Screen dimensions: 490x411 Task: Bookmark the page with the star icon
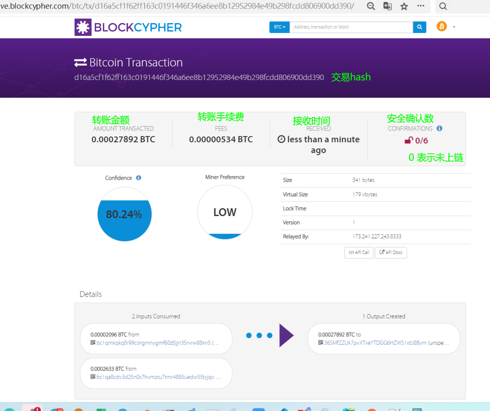(404, 6)
